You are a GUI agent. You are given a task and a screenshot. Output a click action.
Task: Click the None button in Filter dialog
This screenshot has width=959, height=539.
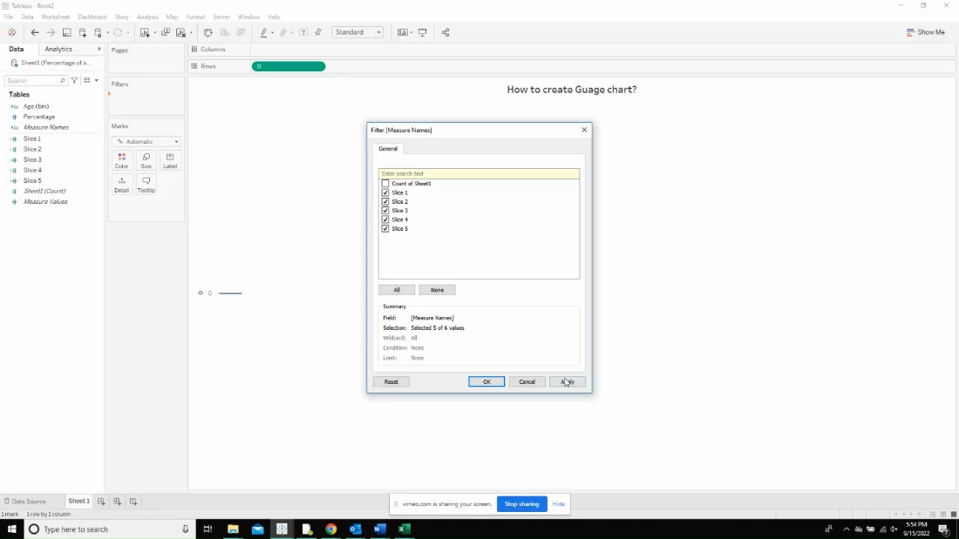click(437, 290)
